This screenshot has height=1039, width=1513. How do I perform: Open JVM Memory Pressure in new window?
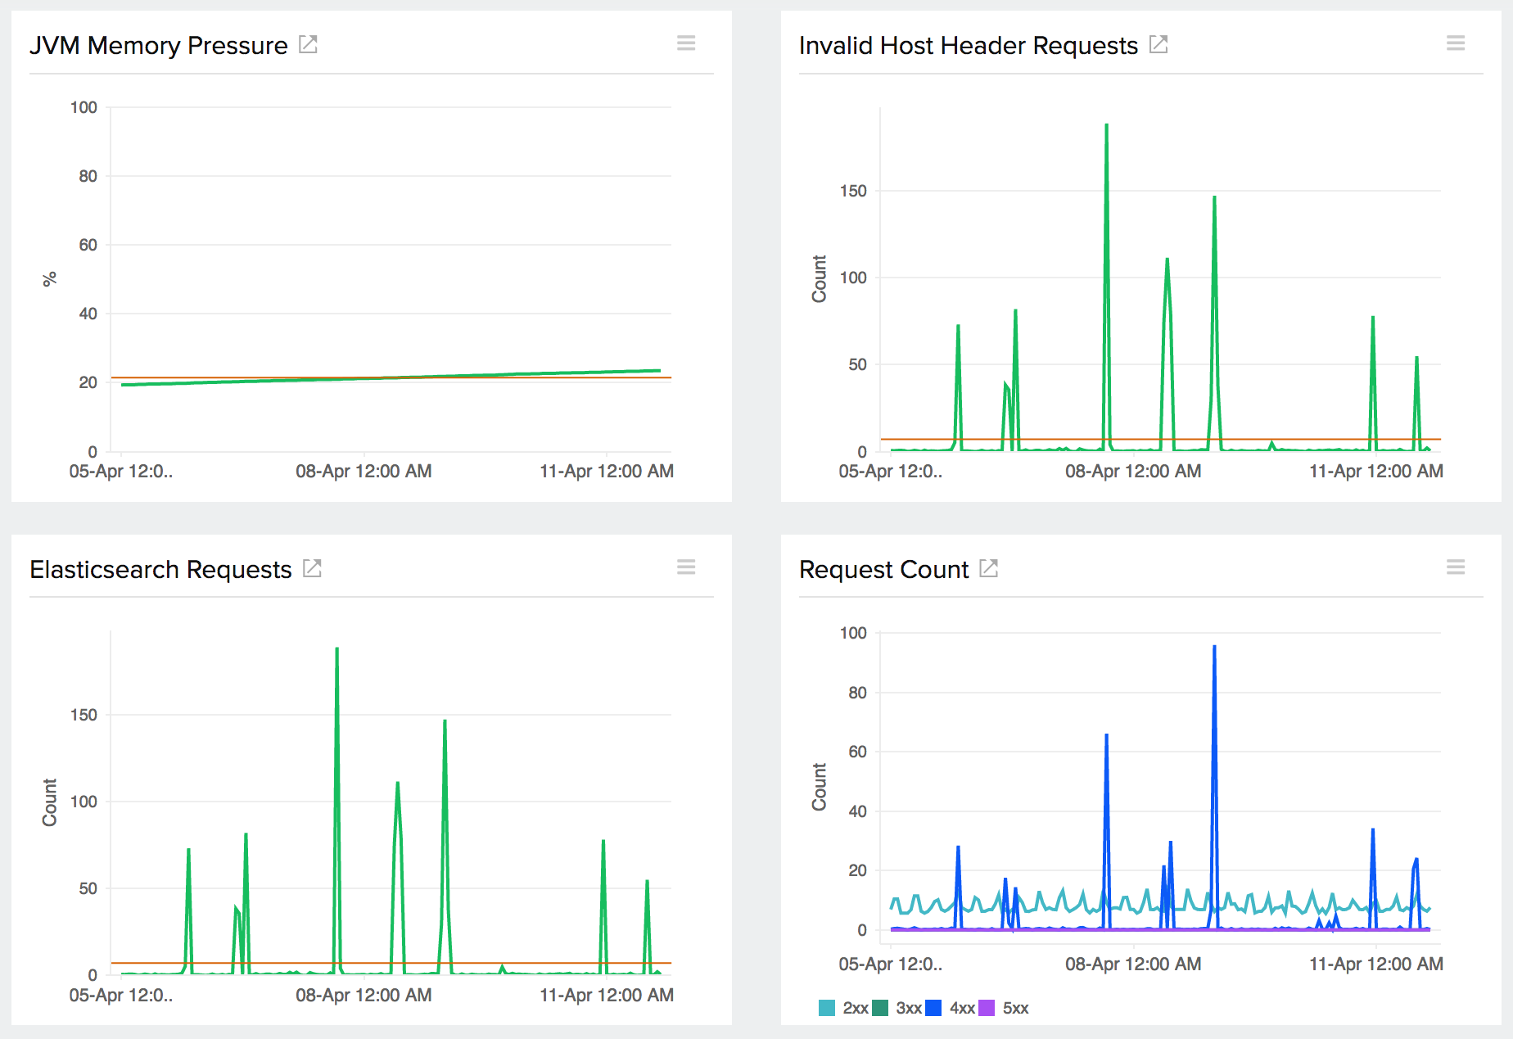point(308,44)
